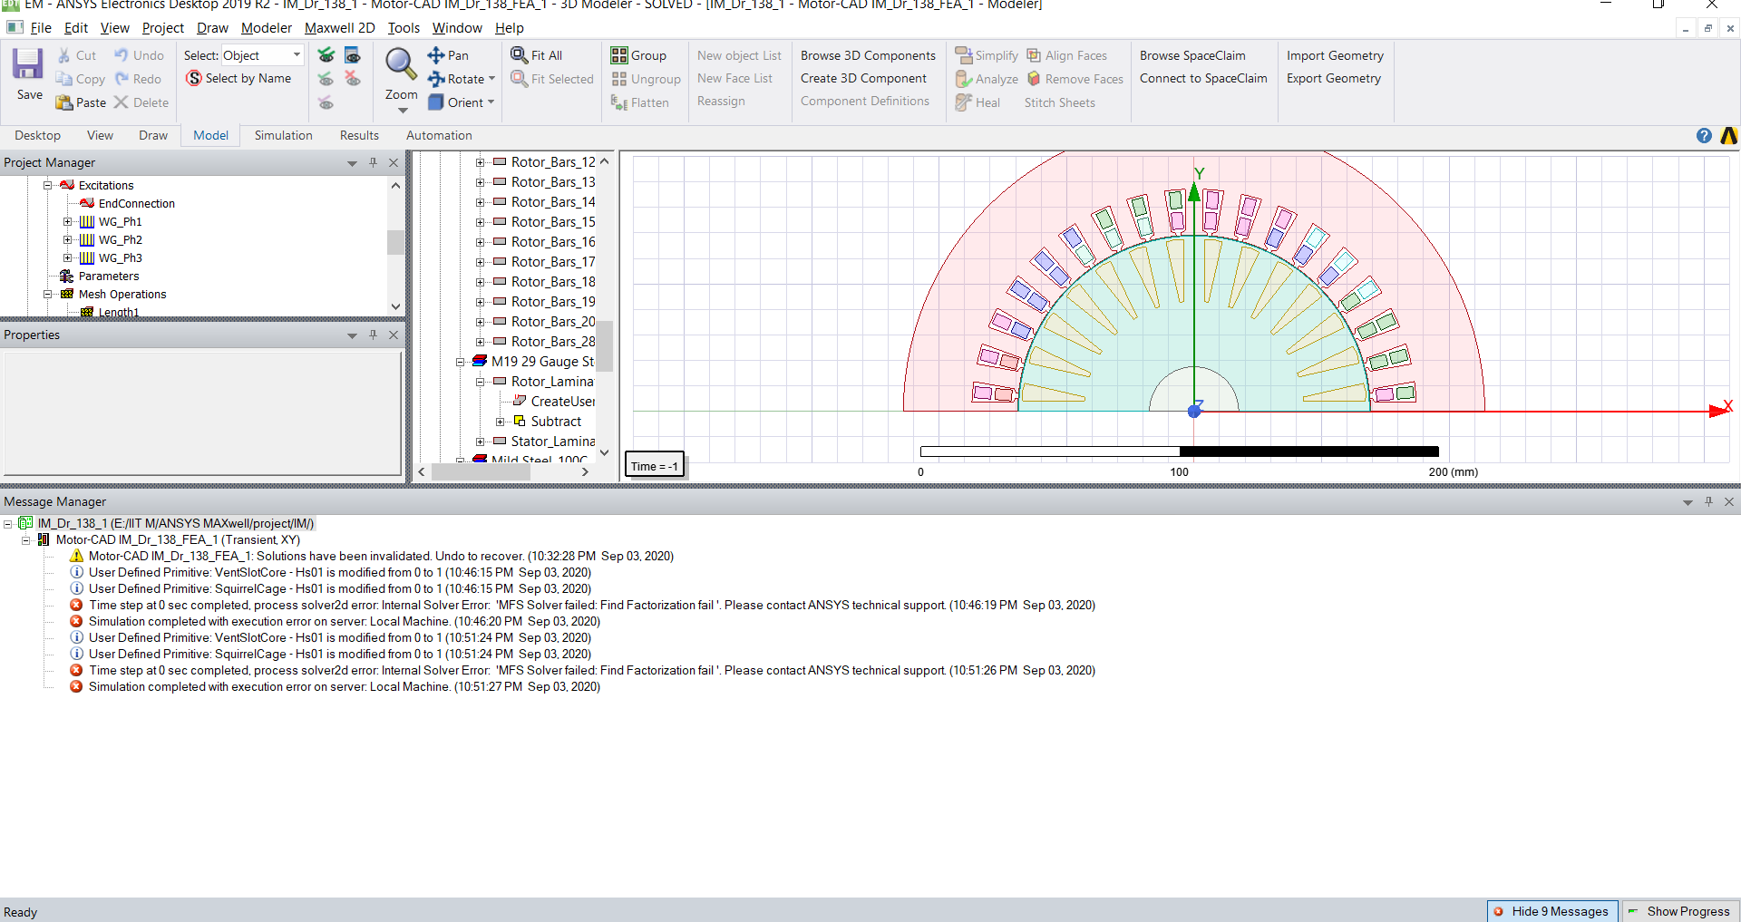Click the Time = -1 indicator box
The height and width of the screenshot is (922, 1741).
(x=655, y=466)
